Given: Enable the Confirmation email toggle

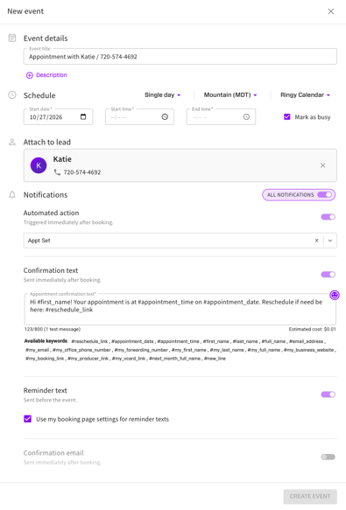Looking at the screenshot, I should (x=328, y=457).
